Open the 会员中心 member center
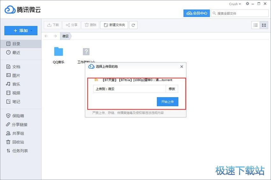This screenshot has width=271, height=180. click(196, 13)
